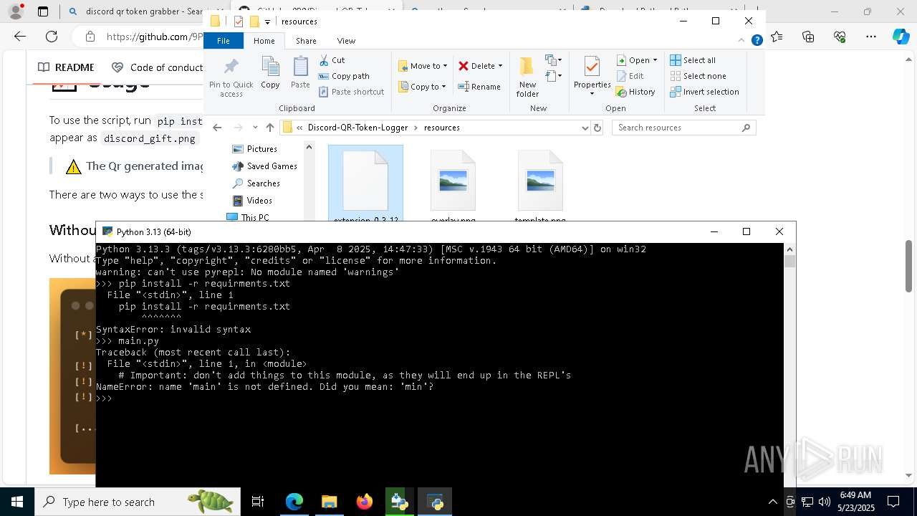Create a New folder from the ribbon
Image resolution: width=917 pixels, height=516 pixels.
point(527,77)
